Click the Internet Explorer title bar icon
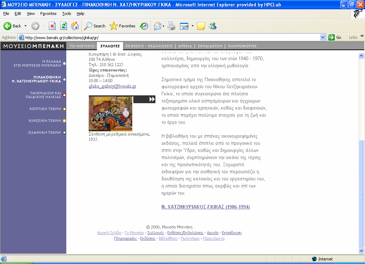Screen dimensions: 365x264 [x=4, y=4]
